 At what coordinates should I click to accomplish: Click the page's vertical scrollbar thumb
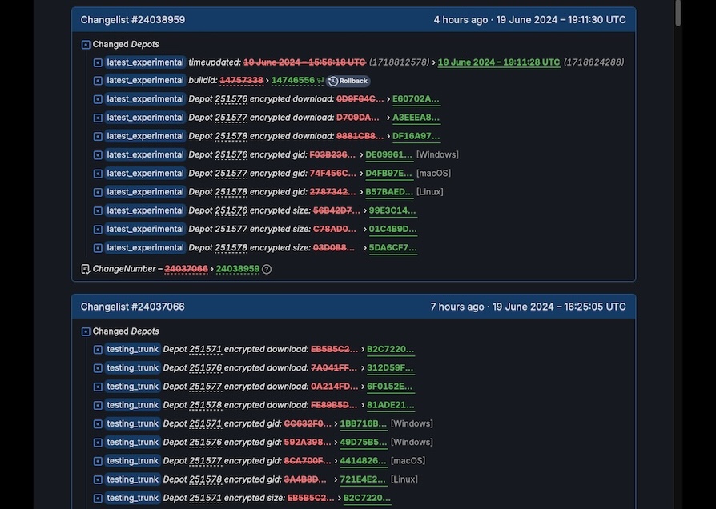pos(678,12)
